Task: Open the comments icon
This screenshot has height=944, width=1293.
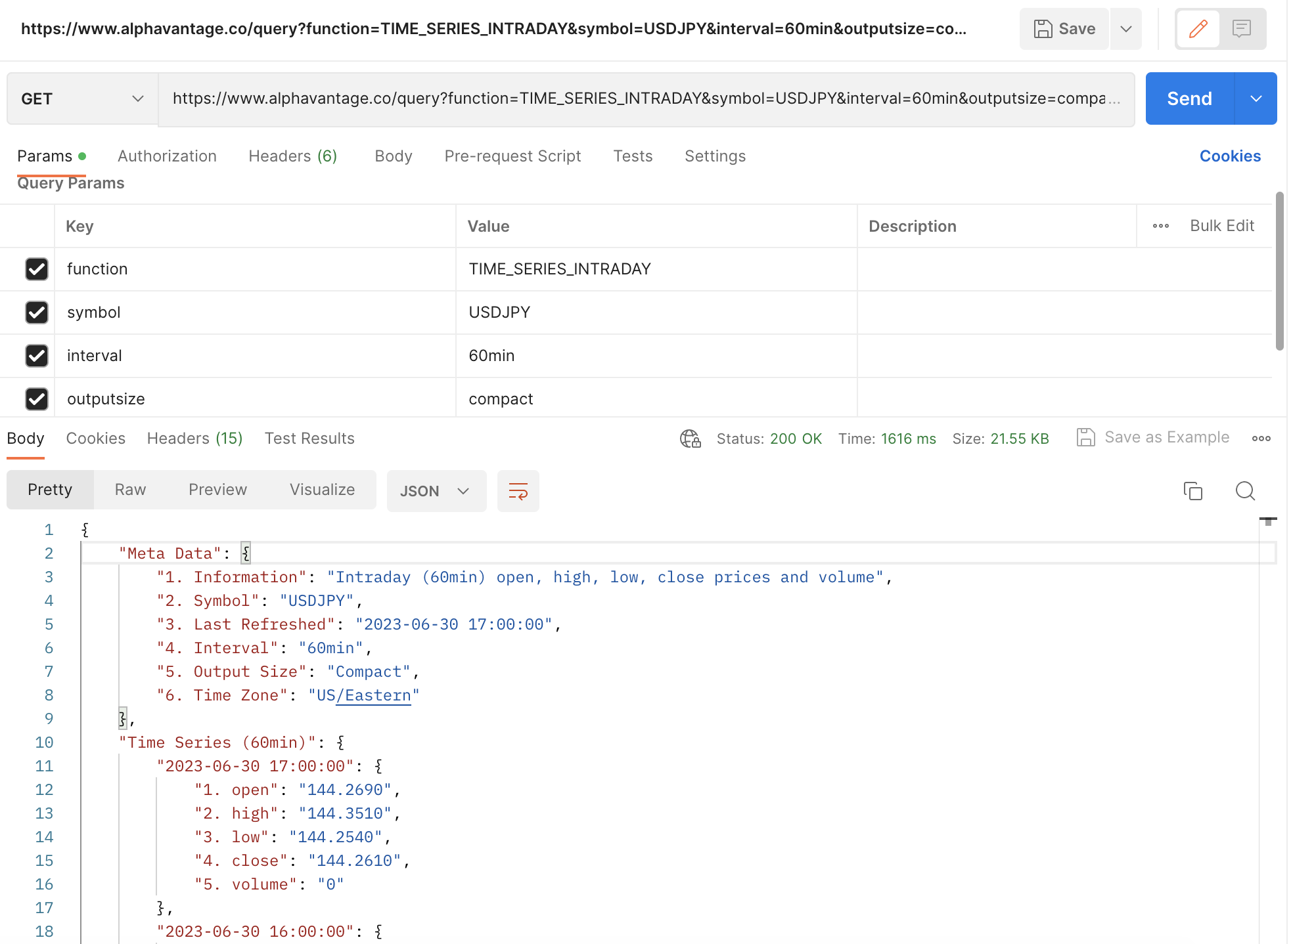Action: click(1241, 29)
